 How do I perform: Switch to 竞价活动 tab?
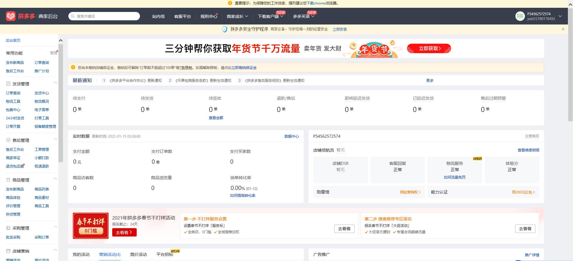point(138,254)
